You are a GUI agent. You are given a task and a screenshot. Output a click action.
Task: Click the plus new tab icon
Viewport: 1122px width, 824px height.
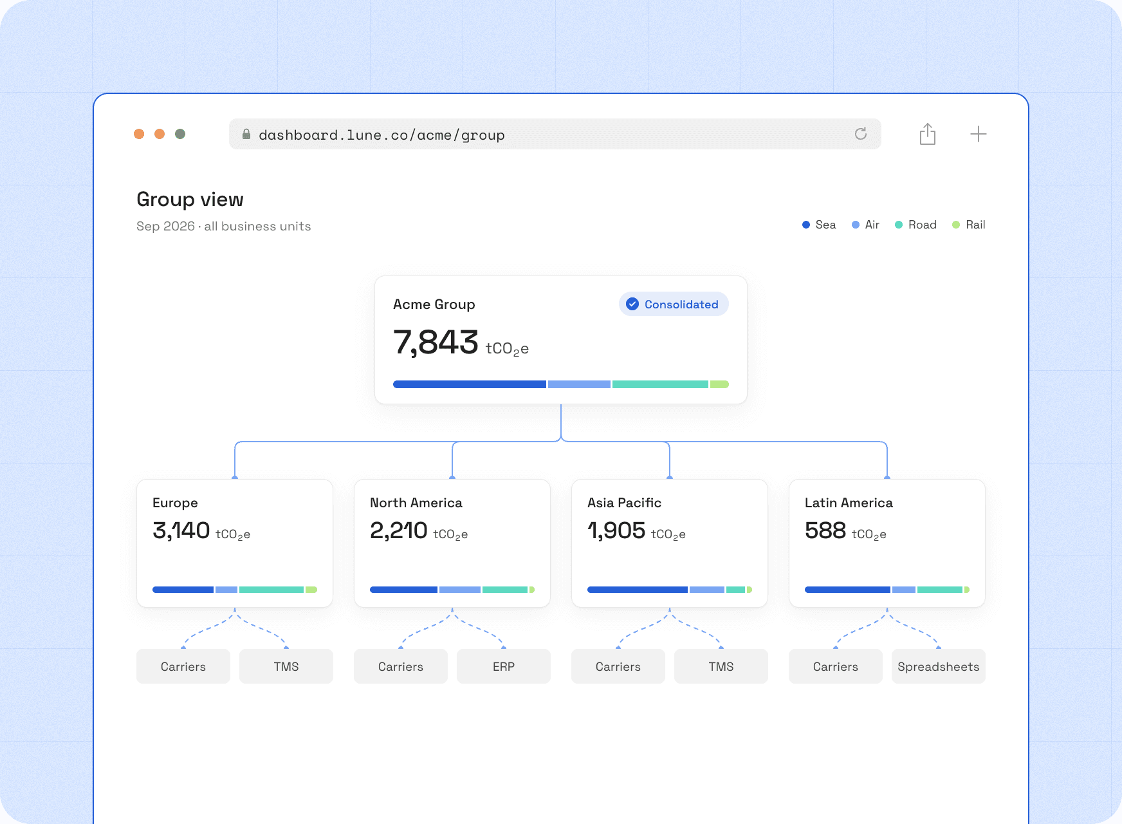coord(978,134)
